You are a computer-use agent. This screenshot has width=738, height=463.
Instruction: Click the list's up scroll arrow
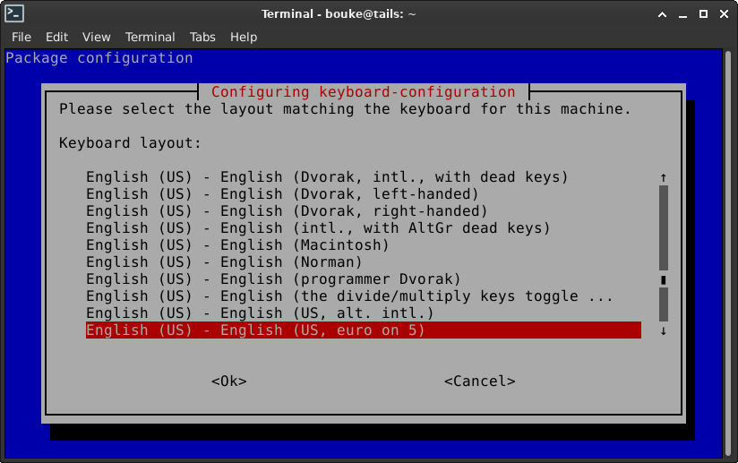click(663, 177)
